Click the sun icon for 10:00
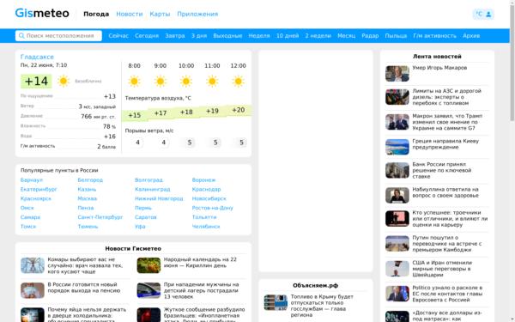515x322 pixels. [x=186, y=81]
